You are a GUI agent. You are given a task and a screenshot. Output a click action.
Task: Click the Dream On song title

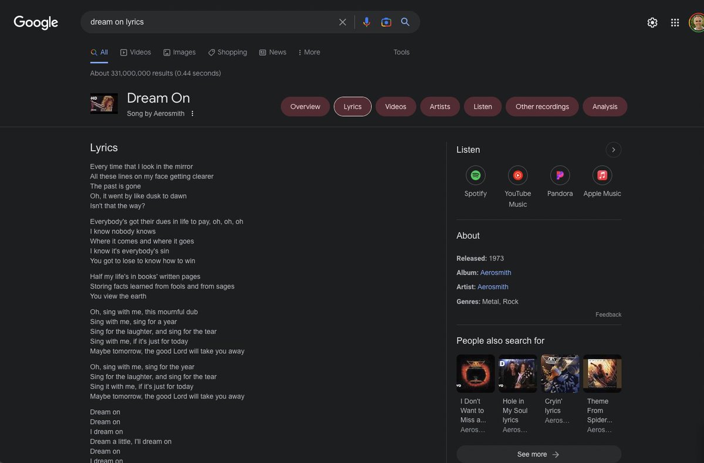pos(158,98)
